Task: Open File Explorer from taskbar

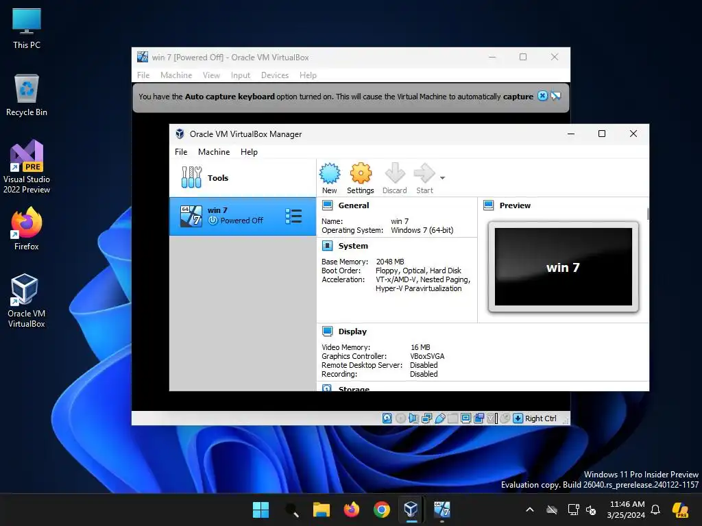Action: pos(322,510)
